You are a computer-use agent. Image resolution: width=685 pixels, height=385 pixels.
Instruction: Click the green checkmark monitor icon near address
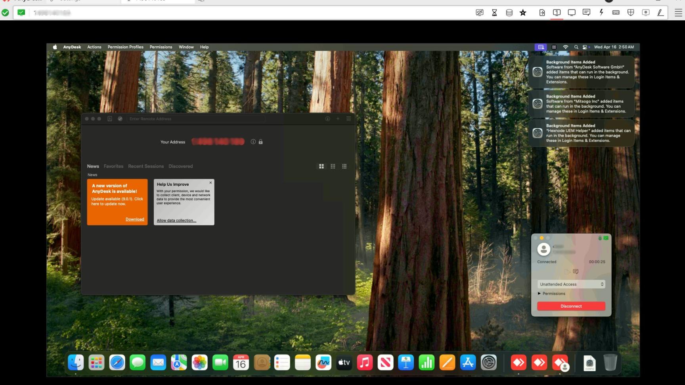click(x=21, y=13)
